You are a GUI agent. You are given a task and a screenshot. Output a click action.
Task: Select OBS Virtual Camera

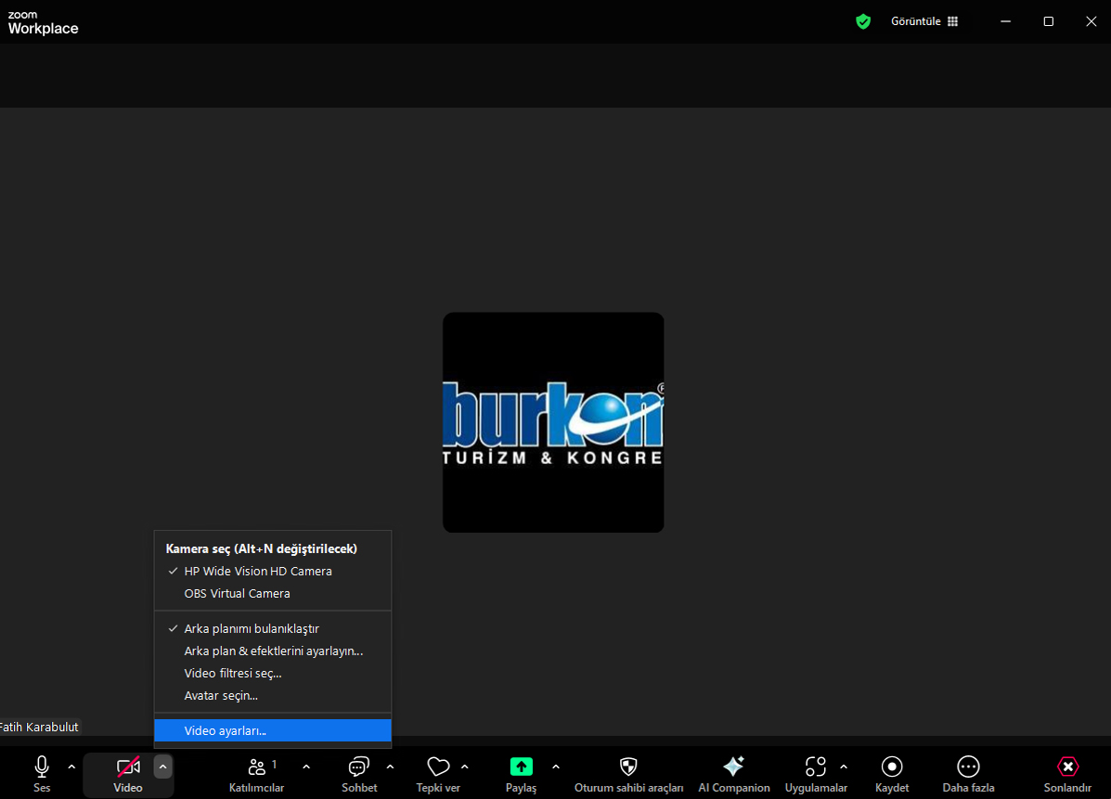(237, 593)
